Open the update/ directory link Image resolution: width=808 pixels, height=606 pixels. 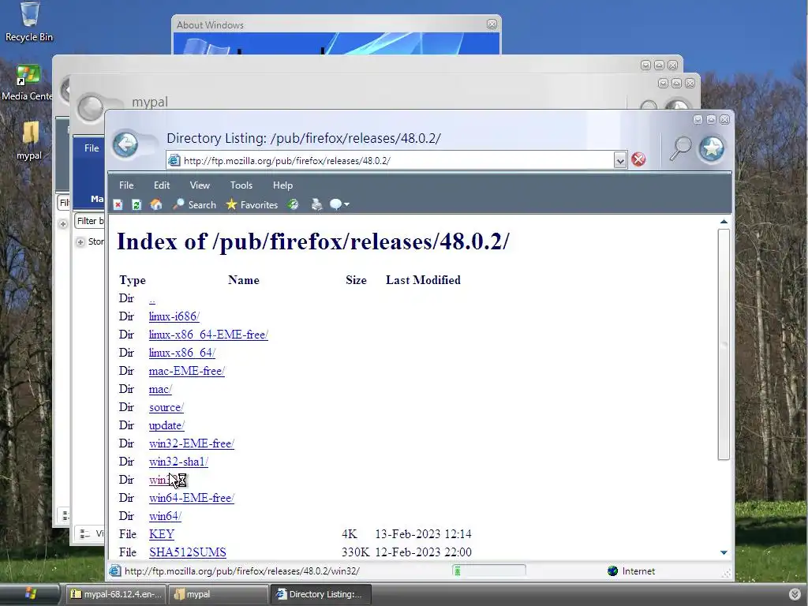(x=166, y=425)
